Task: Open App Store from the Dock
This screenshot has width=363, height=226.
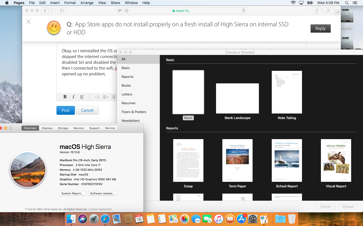Action: [x=241, y=219]
